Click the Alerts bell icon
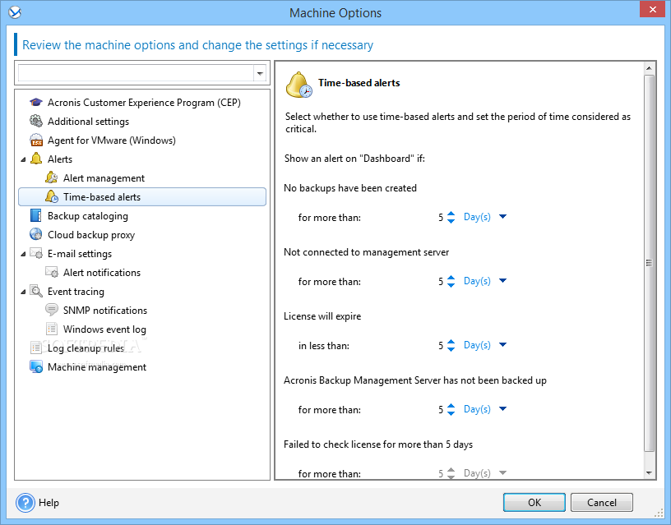The height and width of the screenshot is (525, 671). tap(36, 159)
